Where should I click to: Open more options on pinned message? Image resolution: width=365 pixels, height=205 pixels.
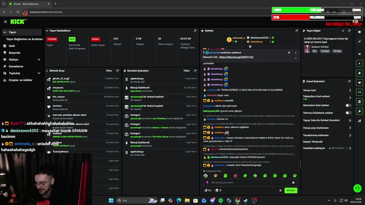(296, 53)
